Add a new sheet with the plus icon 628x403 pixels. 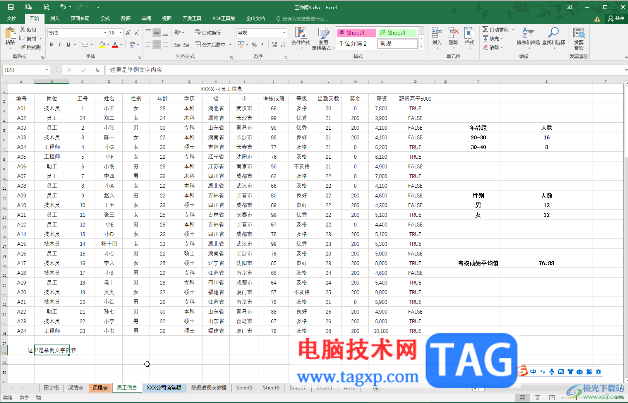pyautogui.click(x=376, y=388)
